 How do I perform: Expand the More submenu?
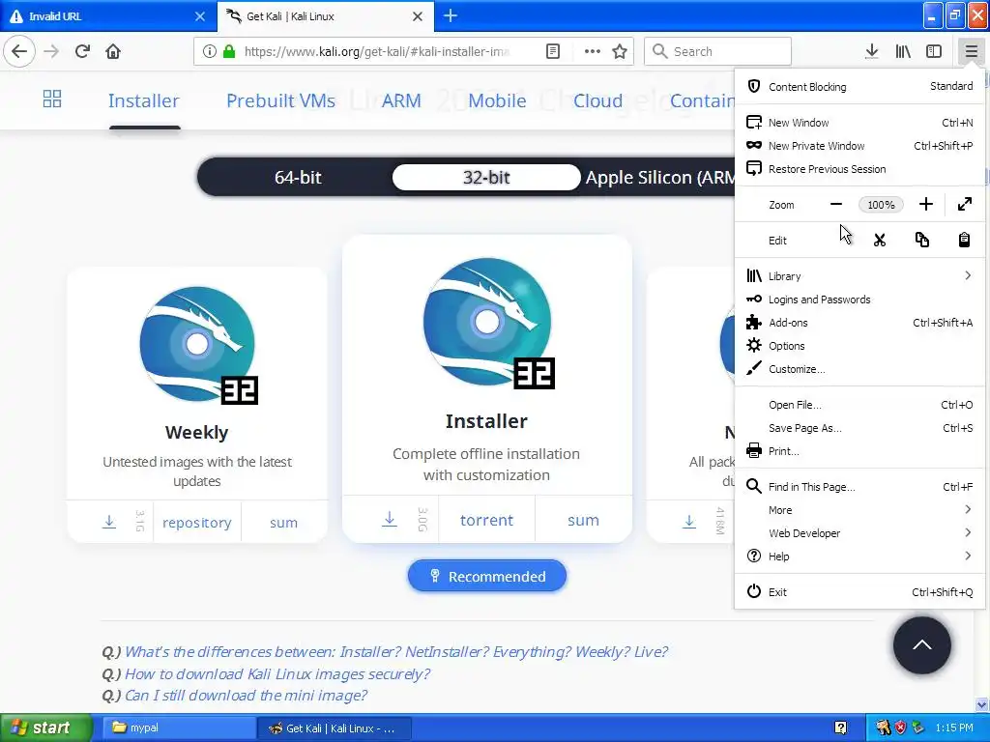point(859,510)
